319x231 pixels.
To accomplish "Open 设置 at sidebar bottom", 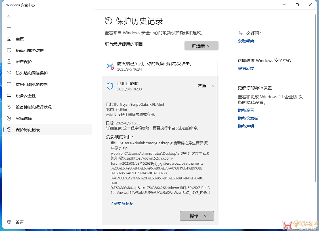I will point(48,222).
